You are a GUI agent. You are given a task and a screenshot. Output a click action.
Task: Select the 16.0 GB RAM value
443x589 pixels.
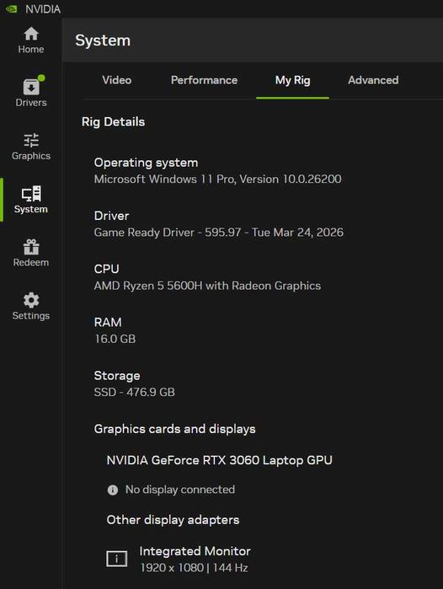coord(115,339)
